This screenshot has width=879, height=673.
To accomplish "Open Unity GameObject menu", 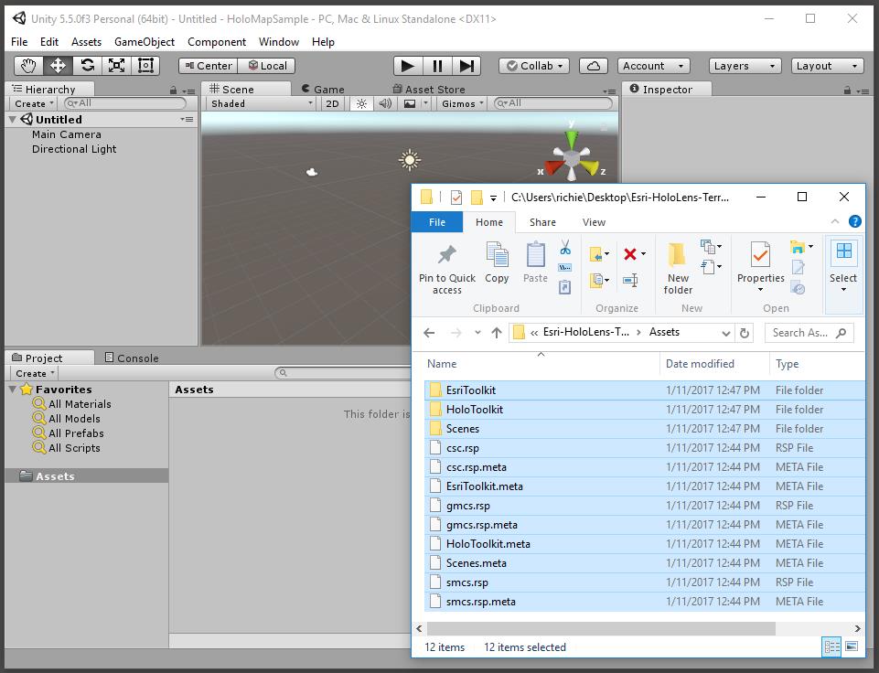I will (145, 42).
